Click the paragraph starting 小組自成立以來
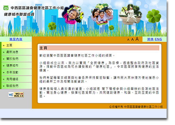Screen dimensions: 175x125 (99, 67)
